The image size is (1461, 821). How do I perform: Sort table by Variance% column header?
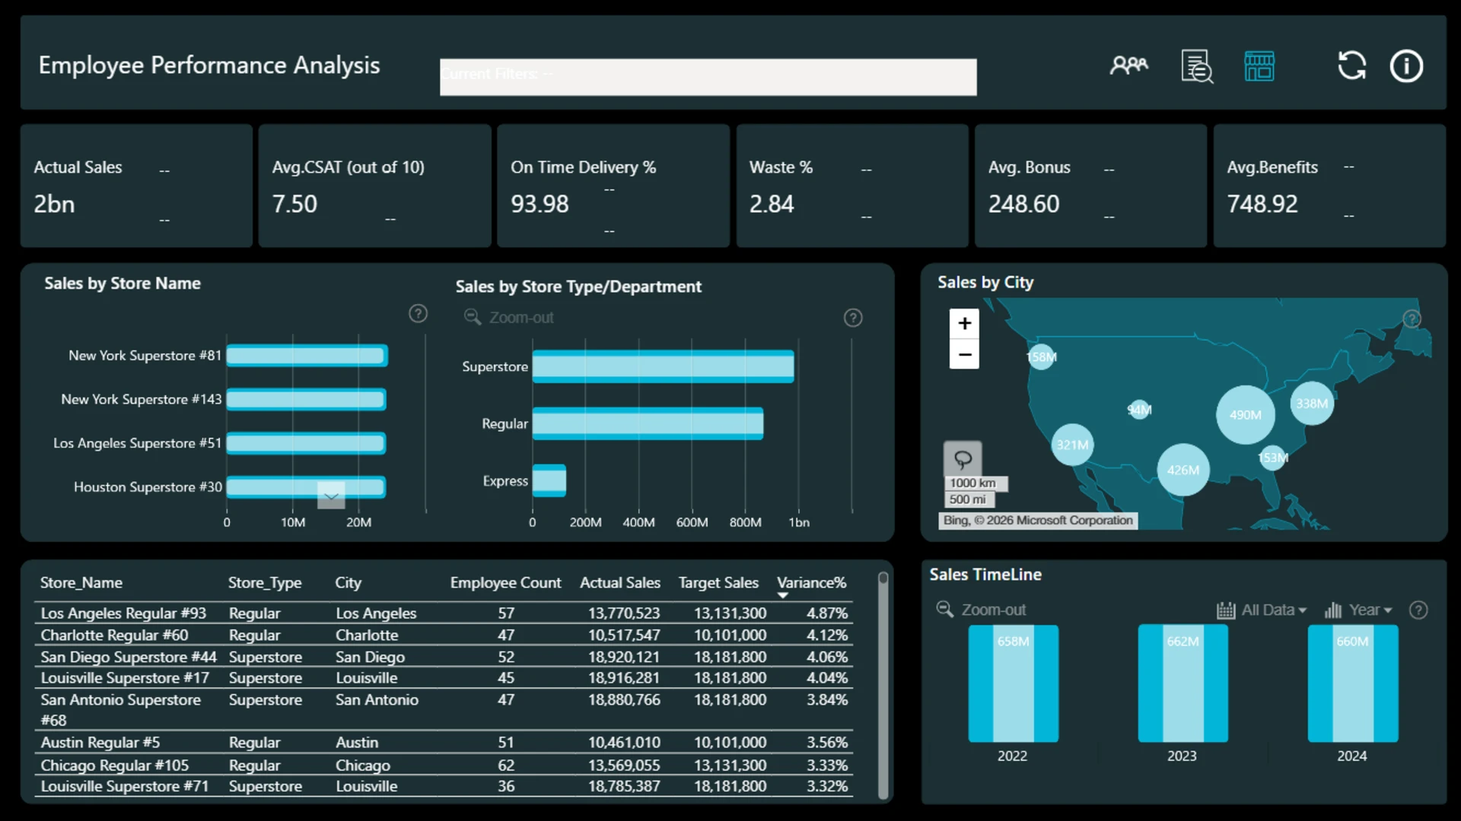pyautogui.click(x=811, y=583)
